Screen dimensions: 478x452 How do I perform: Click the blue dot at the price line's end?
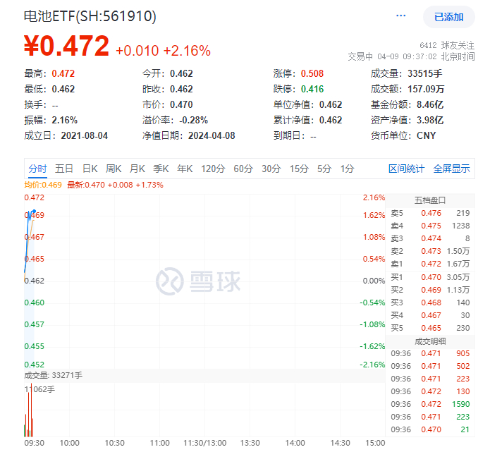[35, 211]
